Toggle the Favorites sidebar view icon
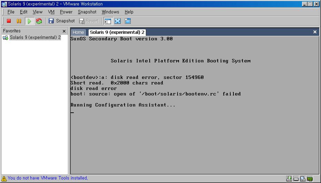This screenshot has width=321, height=183. pyautogui.click(x=108, y=21)
